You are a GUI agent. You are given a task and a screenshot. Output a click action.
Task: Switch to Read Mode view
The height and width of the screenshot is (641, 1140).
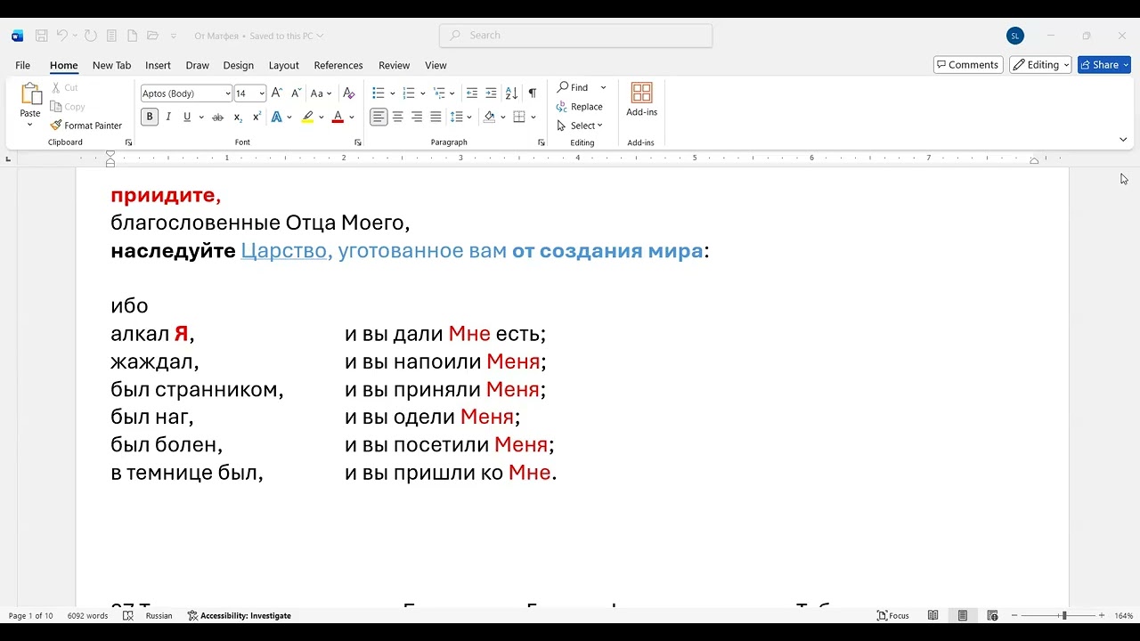932,615
